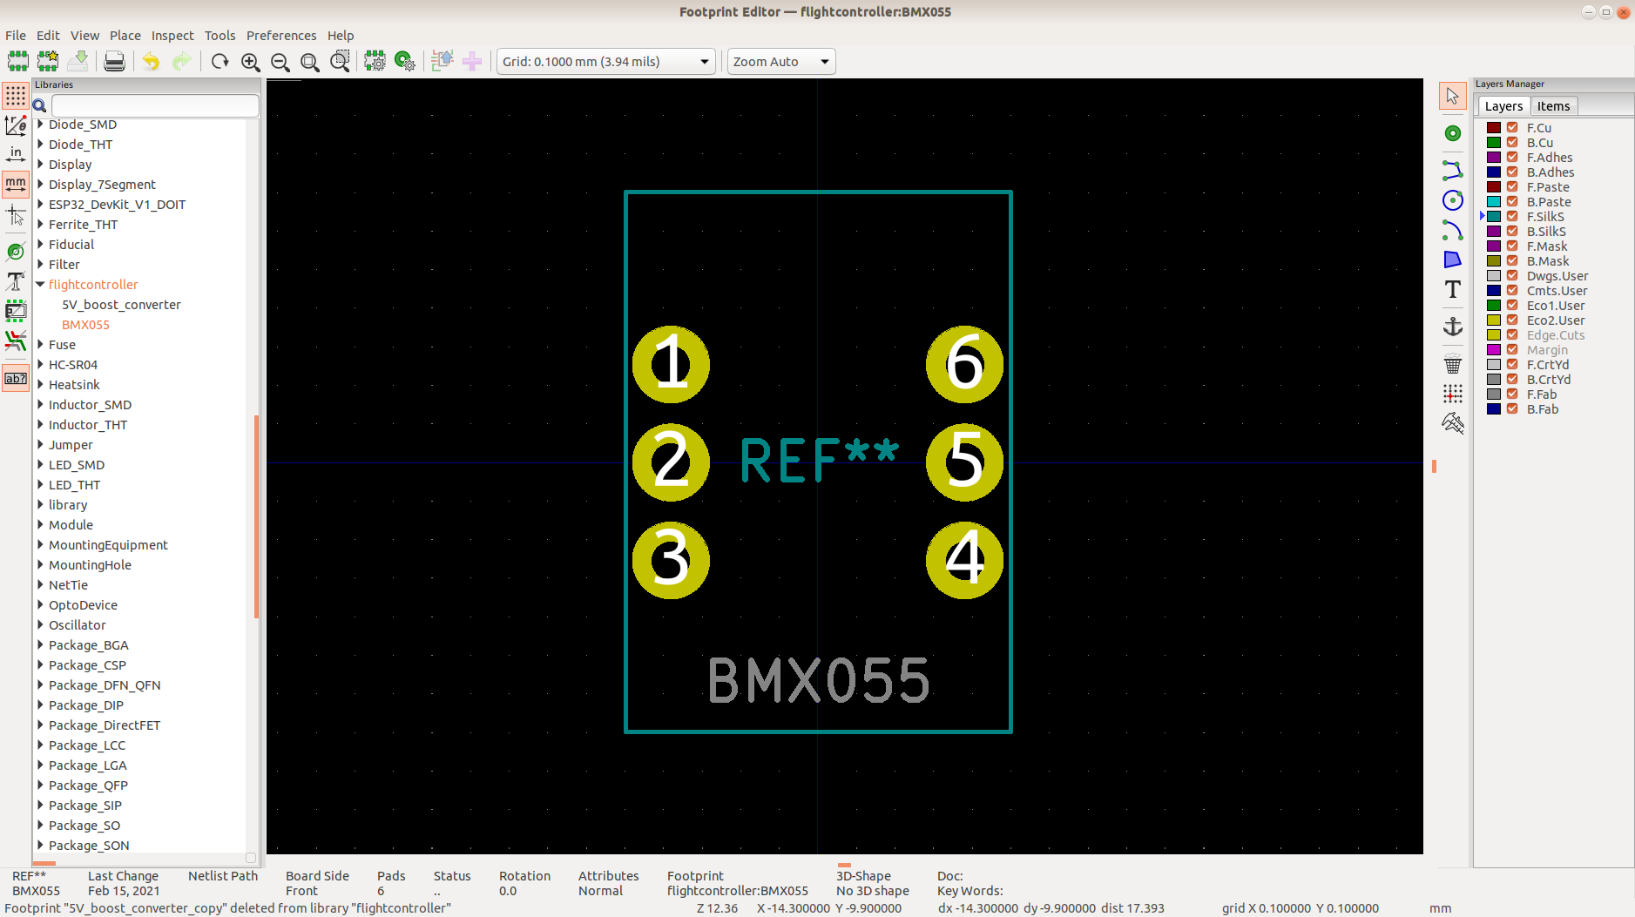Viewport: 1635px width, 917px height.
Task: Click Create footprint with wizard icon
Action: [48, 61]
